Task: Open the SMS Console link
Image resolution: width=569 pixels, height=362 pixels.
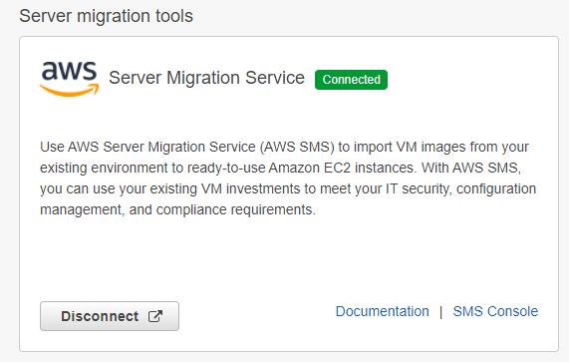Action: (495, 311)
